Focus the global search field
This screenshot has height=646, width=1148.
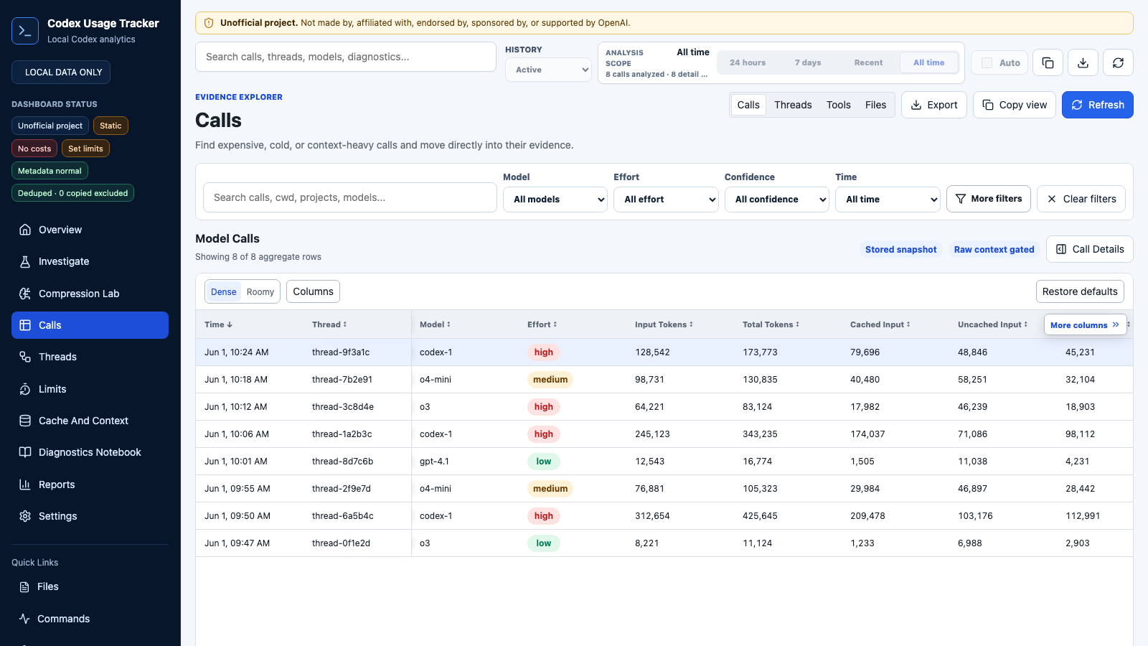pos(346,57)
